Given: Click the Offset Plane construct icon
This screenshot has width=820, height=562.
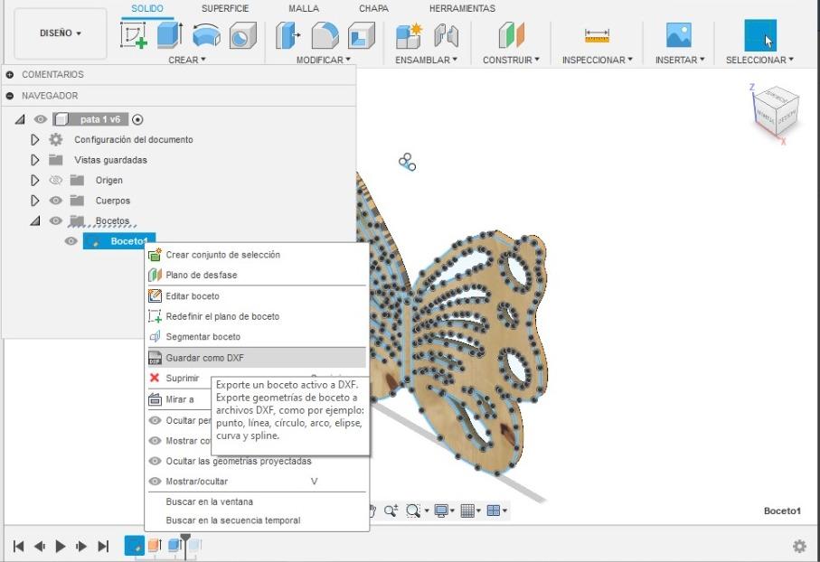Looking at the screenshot, I should click(511, 35).
